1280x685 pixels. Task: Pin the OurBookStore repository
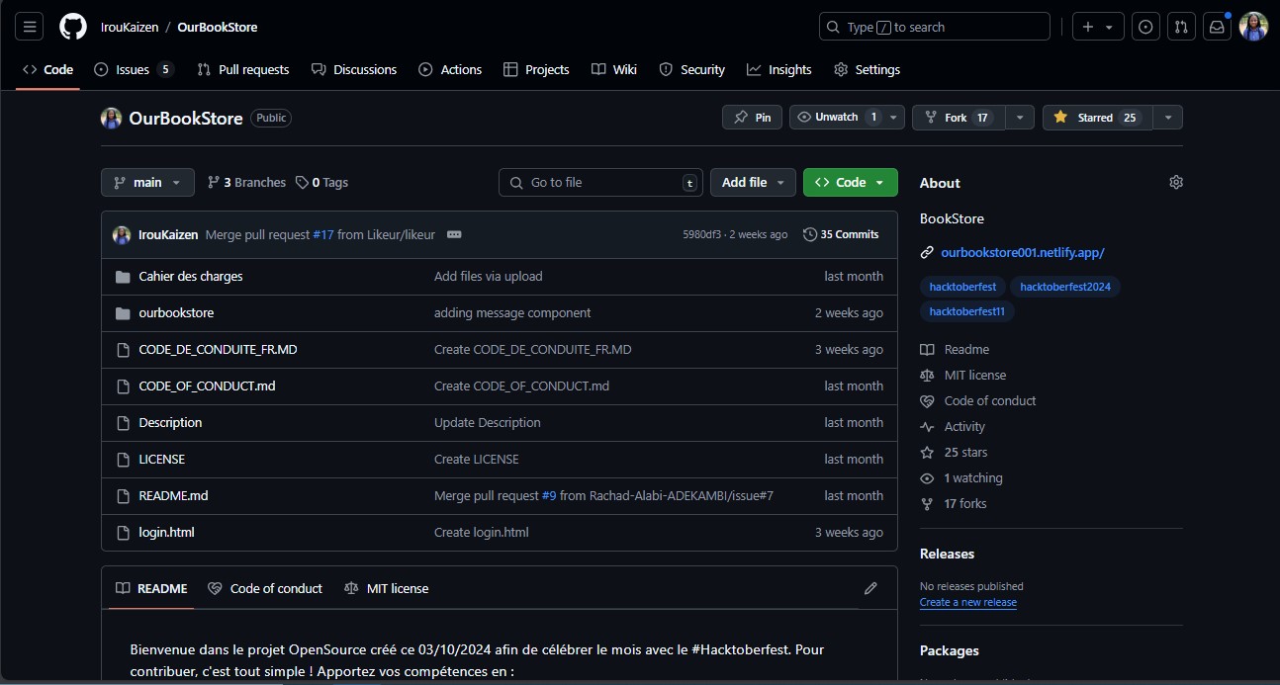(752, 118)
